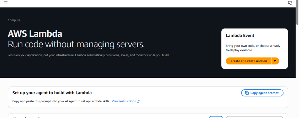Click the page's vertical scrollbar
The width and height of the screenshot is (299, 118).
[x=297, y=12]
